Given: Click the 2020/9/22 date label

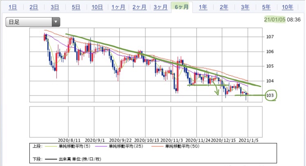Looking at the screenshot, I should [x=121, y=140].
